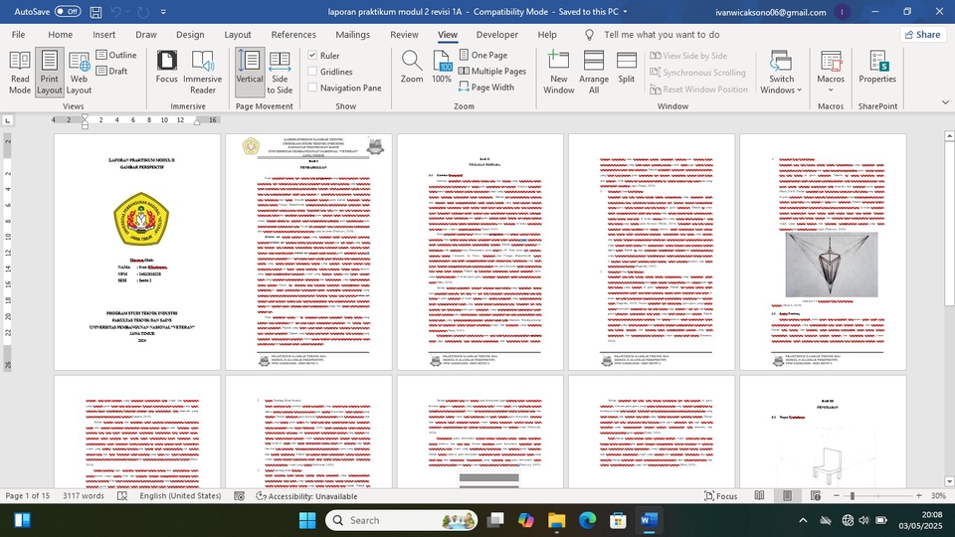955x537 pixels.
Task: Switch to Web Layout view
Action: (79, 73)
